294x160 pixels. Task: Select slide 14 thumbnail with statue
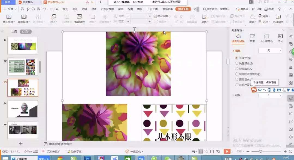(x=23, y=109)
